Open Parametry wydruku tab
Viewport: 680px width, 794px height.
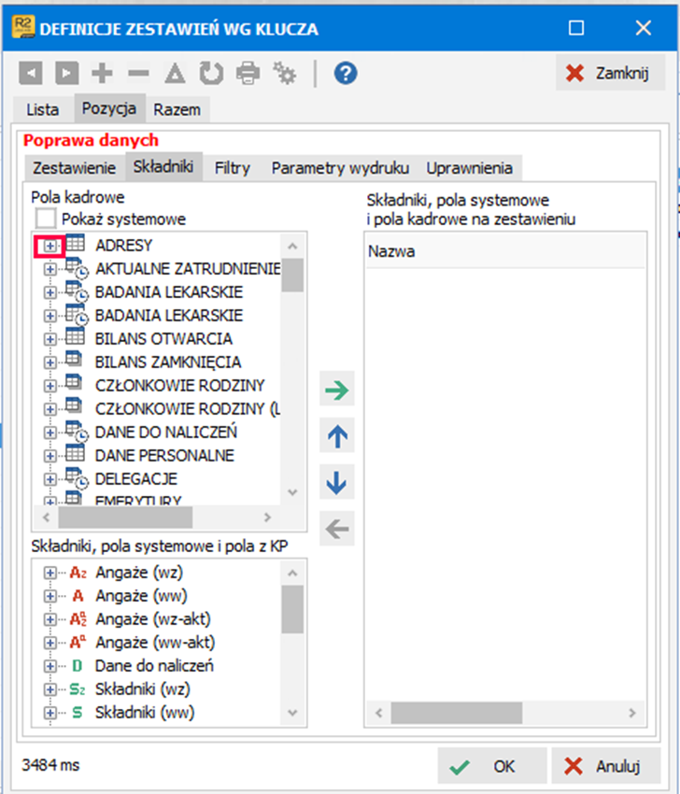[x=340, y=168]
